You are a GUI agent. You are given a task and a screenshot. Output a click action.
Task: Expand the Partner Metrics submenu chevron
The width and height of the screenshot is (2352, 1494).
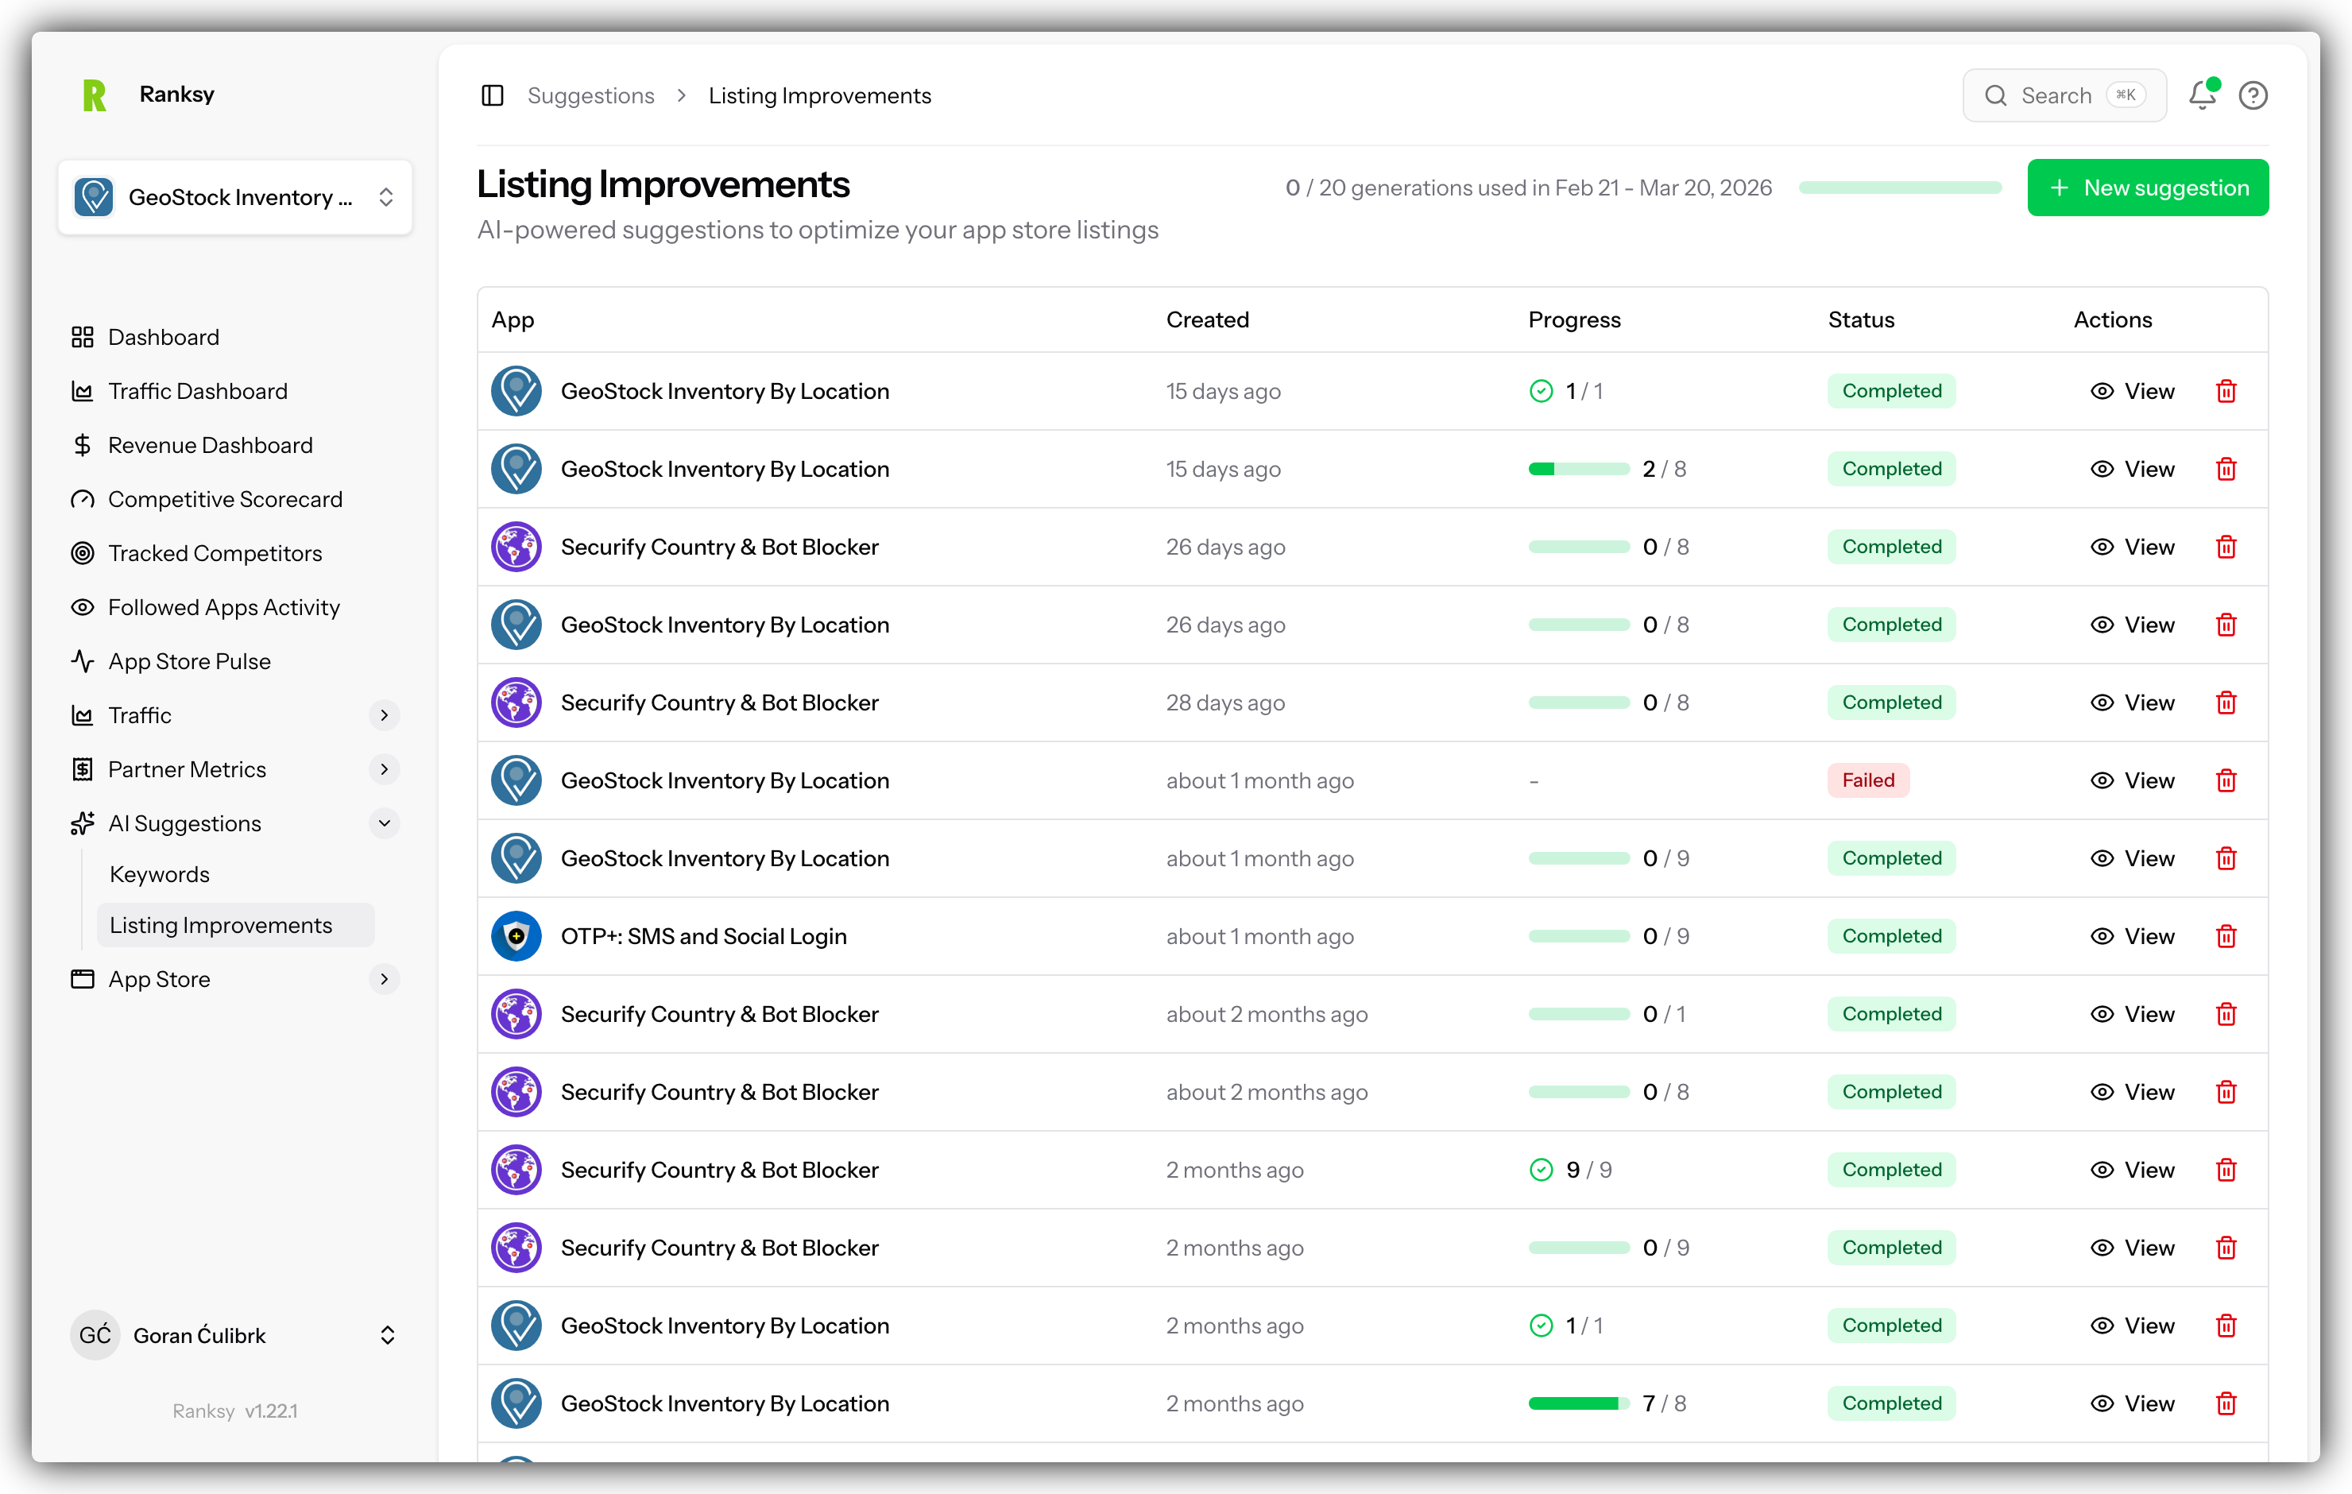coord(384,769)
